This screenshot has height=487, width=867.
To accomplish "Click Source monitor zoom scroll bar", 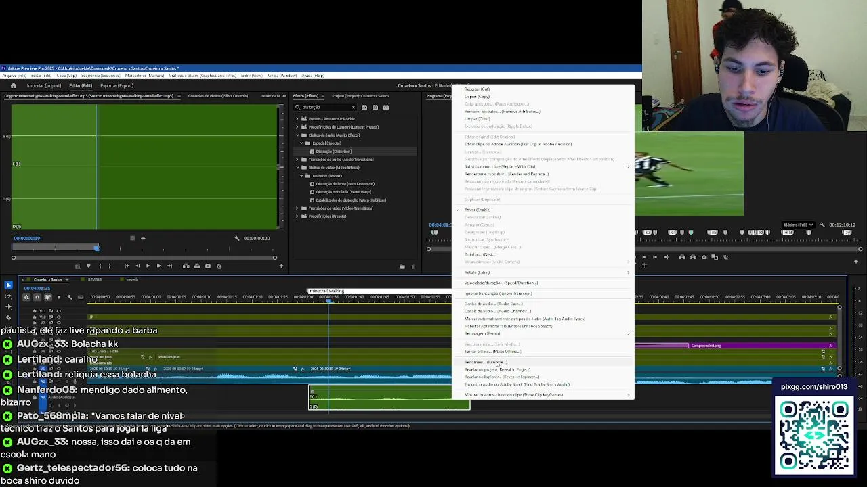I will pyautogui.click(x=144, y=258).
